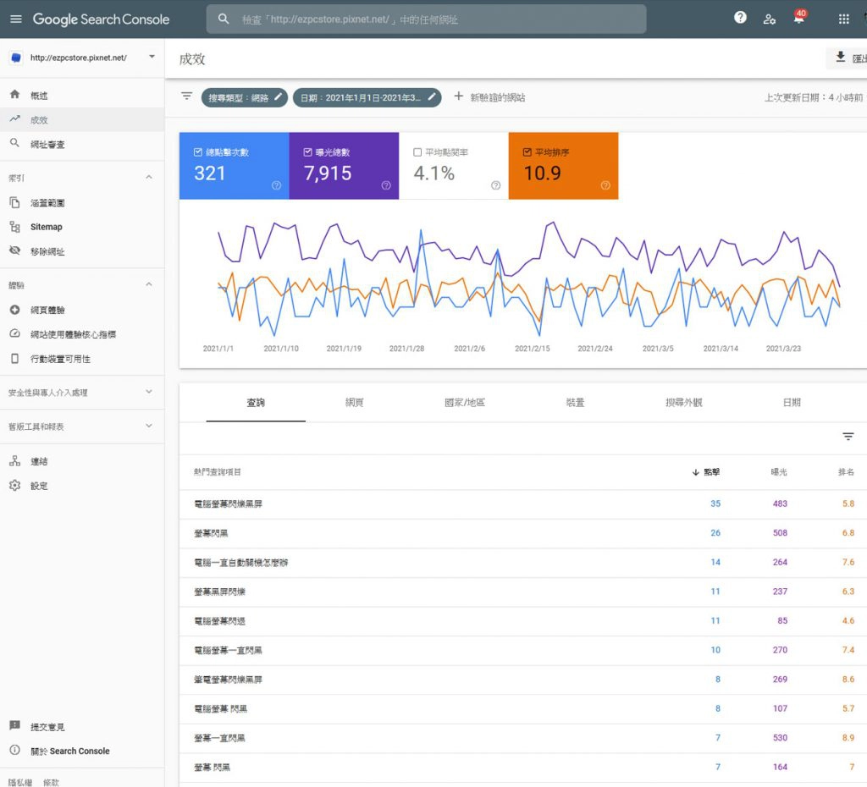Click the help question mark icon
This screenshot has width=867, height=787.
(740, 18)
